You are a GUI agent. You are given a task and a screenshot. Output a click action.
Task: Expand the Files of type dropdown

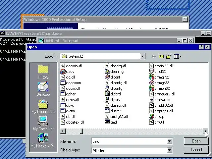point(169,150)
